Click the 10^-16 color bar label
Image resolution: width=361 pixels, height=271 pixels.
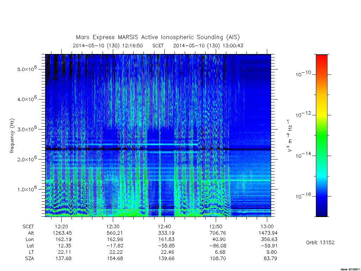[303, 196]
